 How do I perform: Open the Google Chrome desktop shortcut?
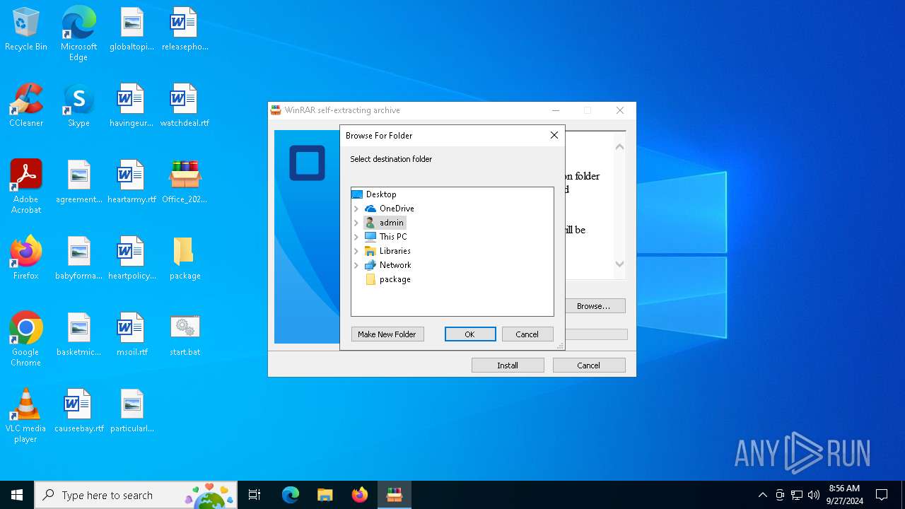point(26,339)
